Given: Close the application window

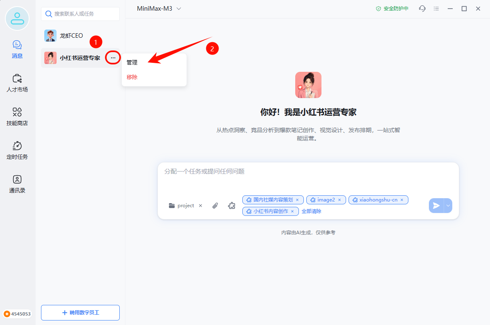Looking at the screenshot, I should pyautogui.click(x=478, y=9).
